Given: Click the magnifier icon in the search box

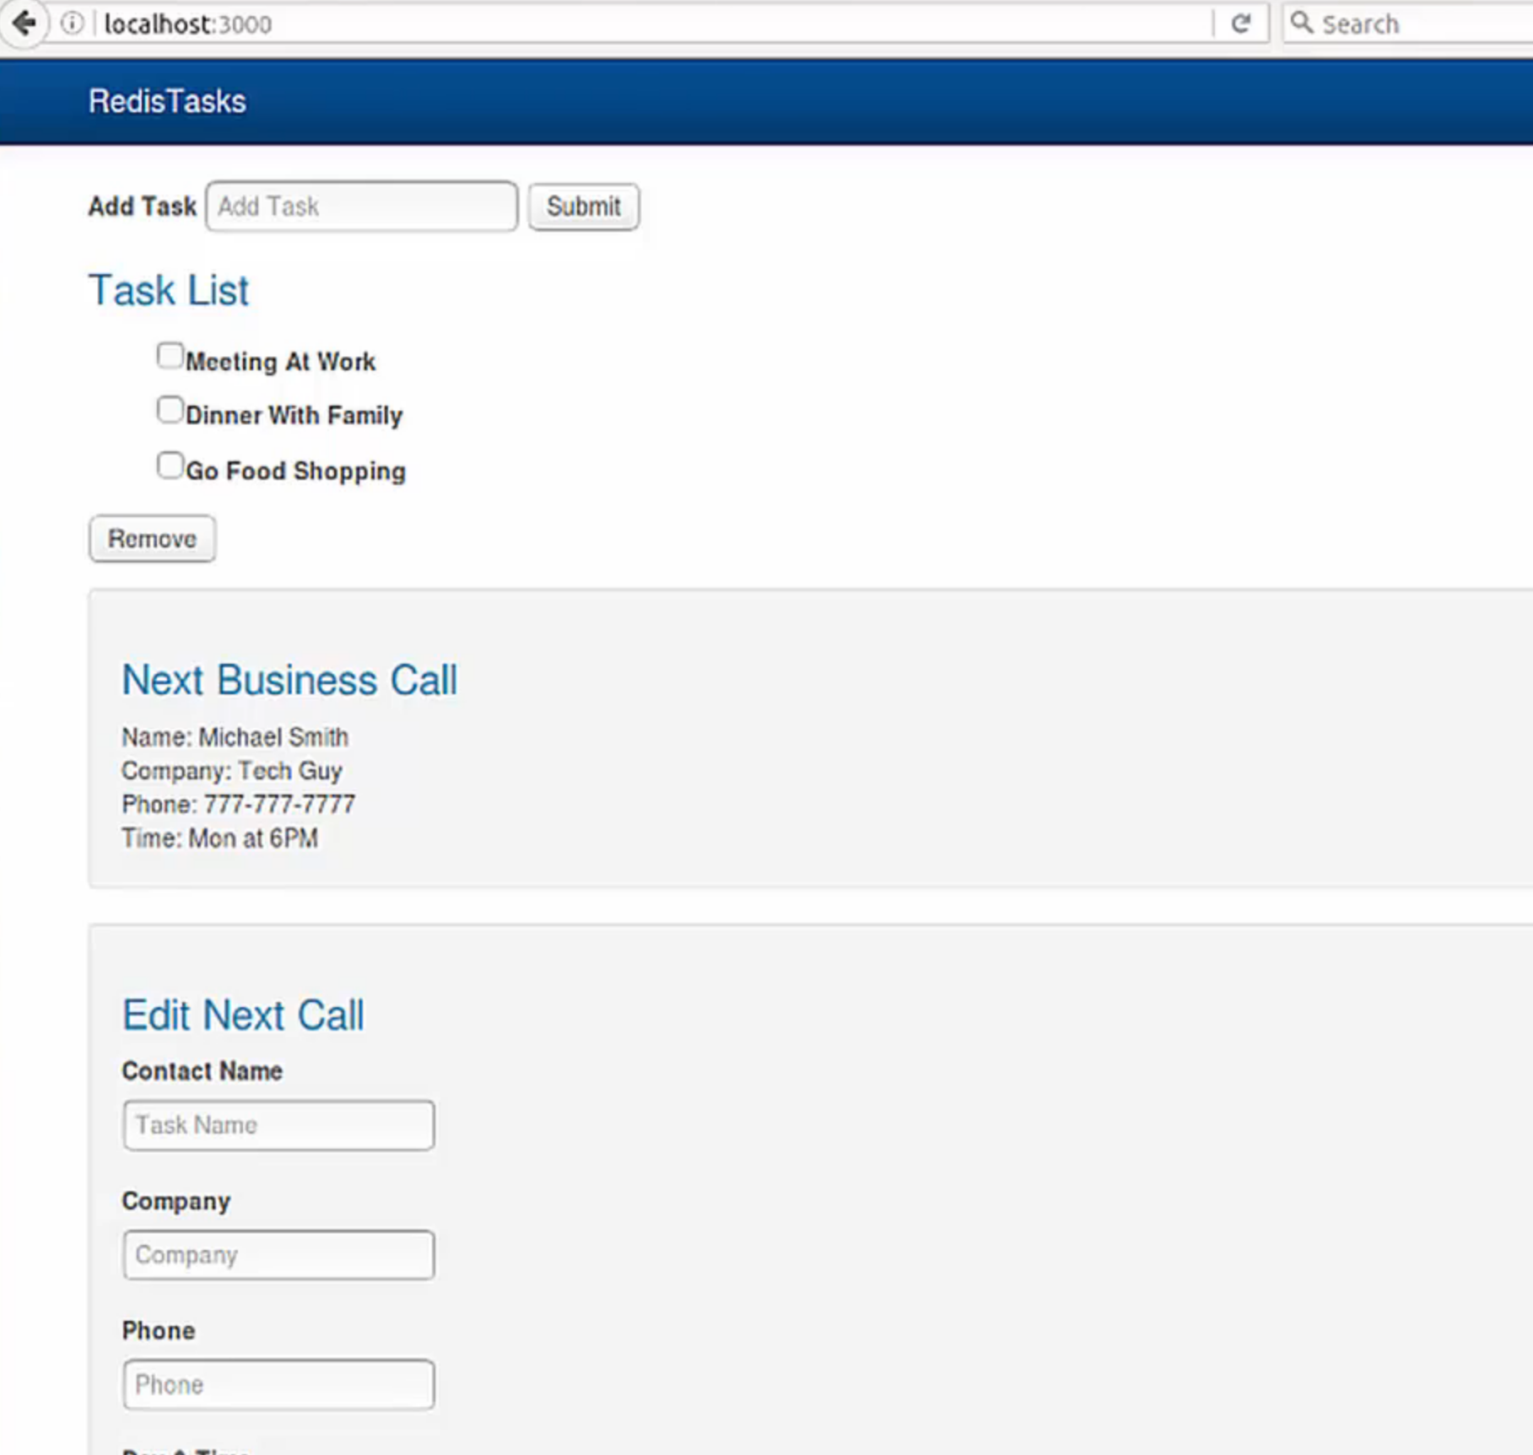Looking at the screenshot, I should 1302,23.
